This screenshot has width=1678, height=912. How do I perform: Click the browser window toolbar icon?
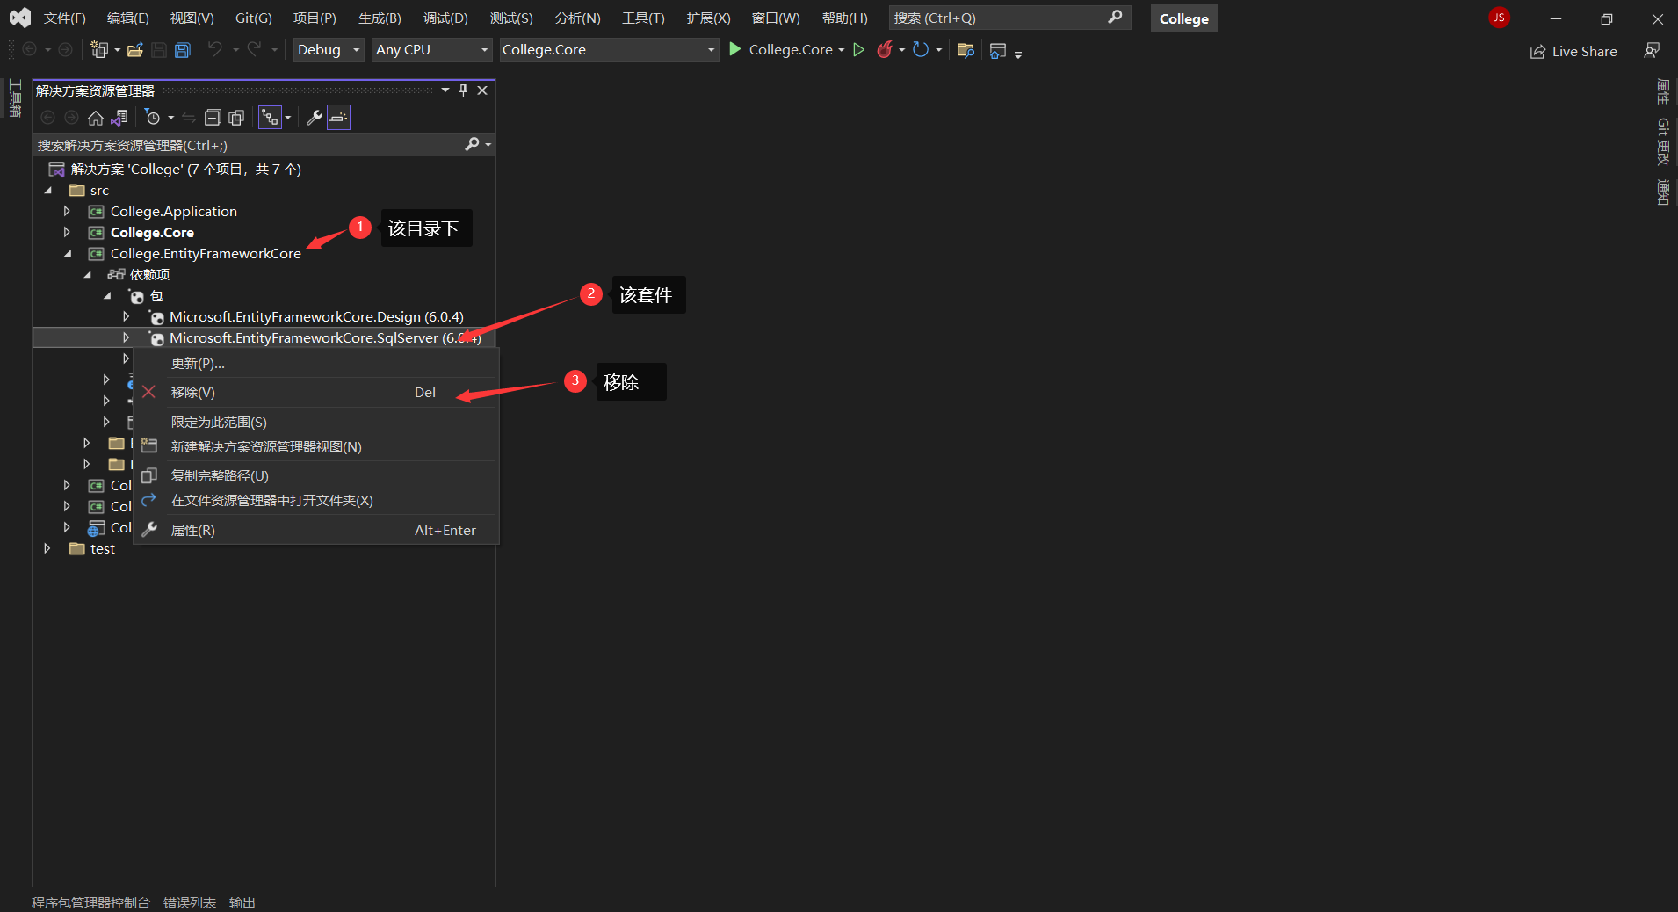[997, 51]
